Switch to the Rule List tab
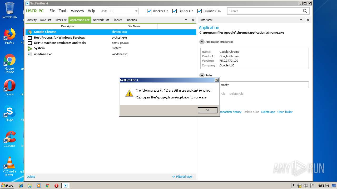The width and height of the screenshot is (337, 189). tap(46, 20)
